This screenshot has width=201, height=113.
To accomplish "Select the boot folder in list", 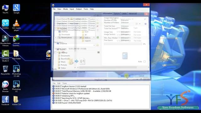I will 85,32.
